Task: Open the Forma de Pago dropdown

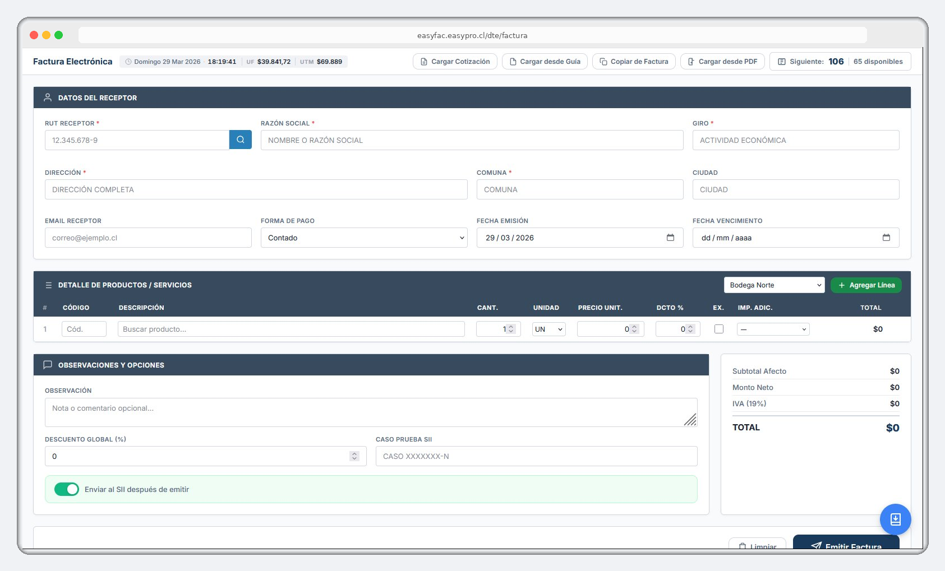Action: [364, 238]
